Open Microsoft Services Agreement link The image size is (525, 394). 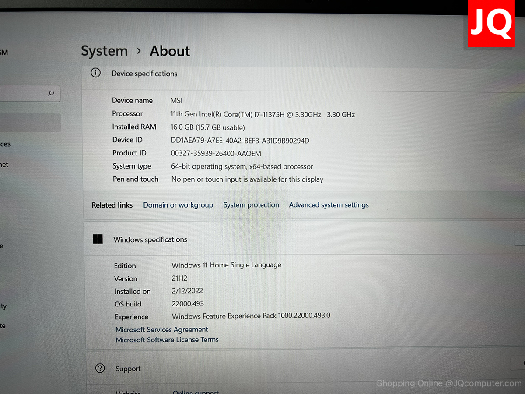pyautogui.click(x=162, y=330)
